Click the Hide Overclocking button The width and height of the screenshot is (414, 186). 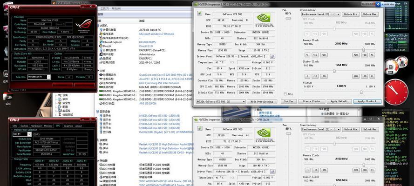[261, 101]
